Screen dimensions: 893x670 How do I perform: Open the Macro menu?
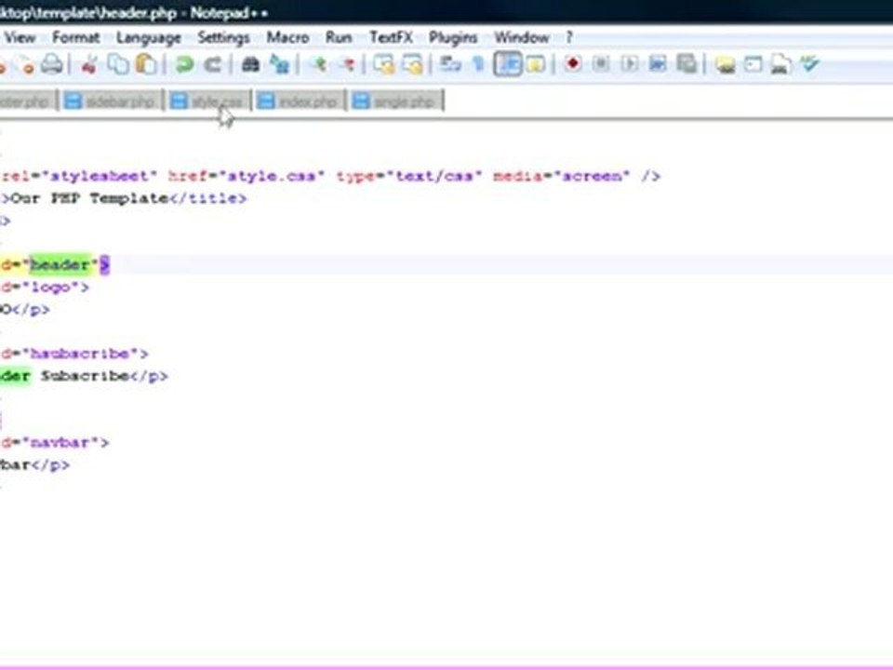point(287,37)
